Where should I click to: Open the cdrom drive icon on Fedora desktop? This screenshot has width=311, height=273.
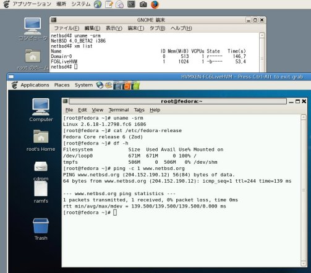click(41, 170)
